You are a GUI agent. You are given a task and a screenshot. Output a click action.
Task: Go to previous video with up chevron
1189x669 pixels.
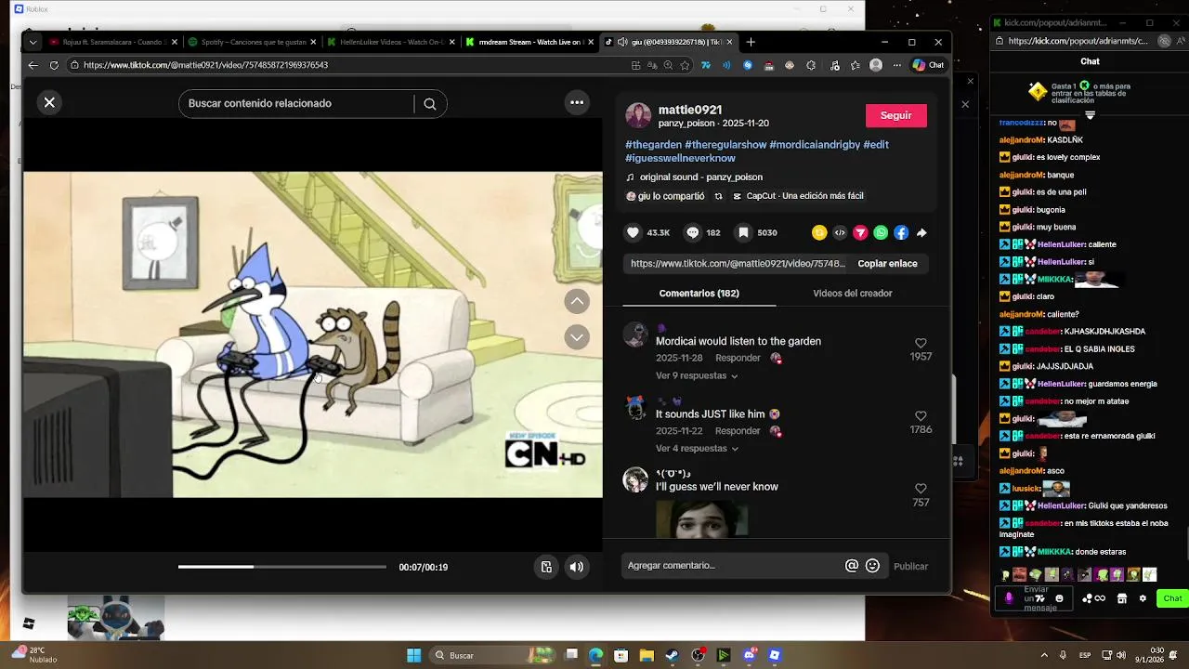click(577, 301)
